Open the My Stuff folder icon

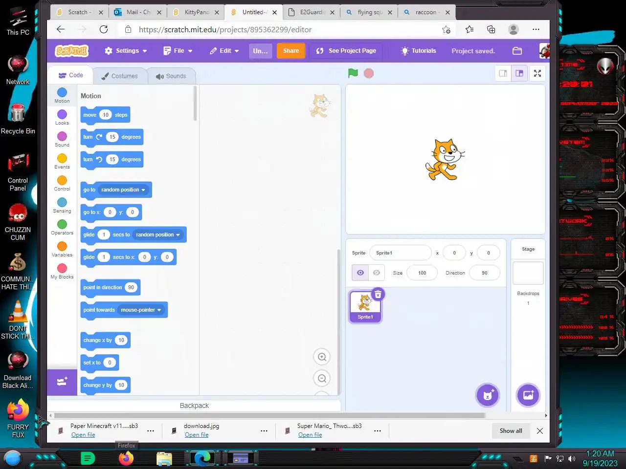coord(517,51)
